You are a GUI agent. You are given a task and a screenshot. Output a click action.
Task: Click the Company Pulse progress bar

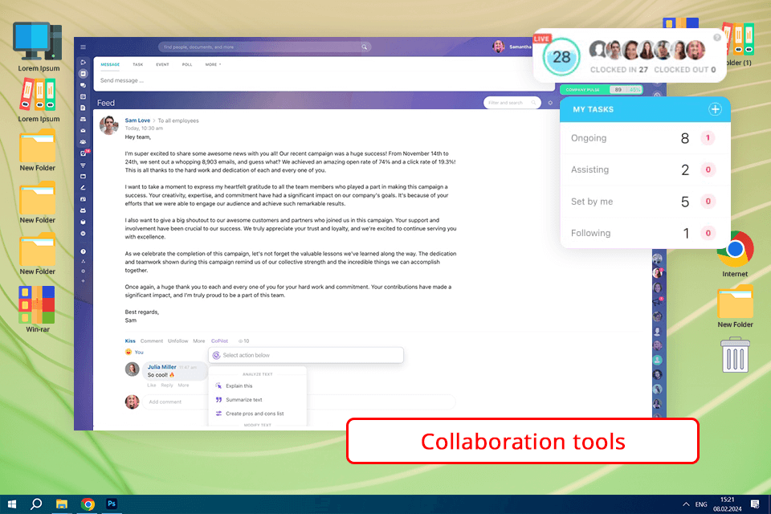[601, 89]
